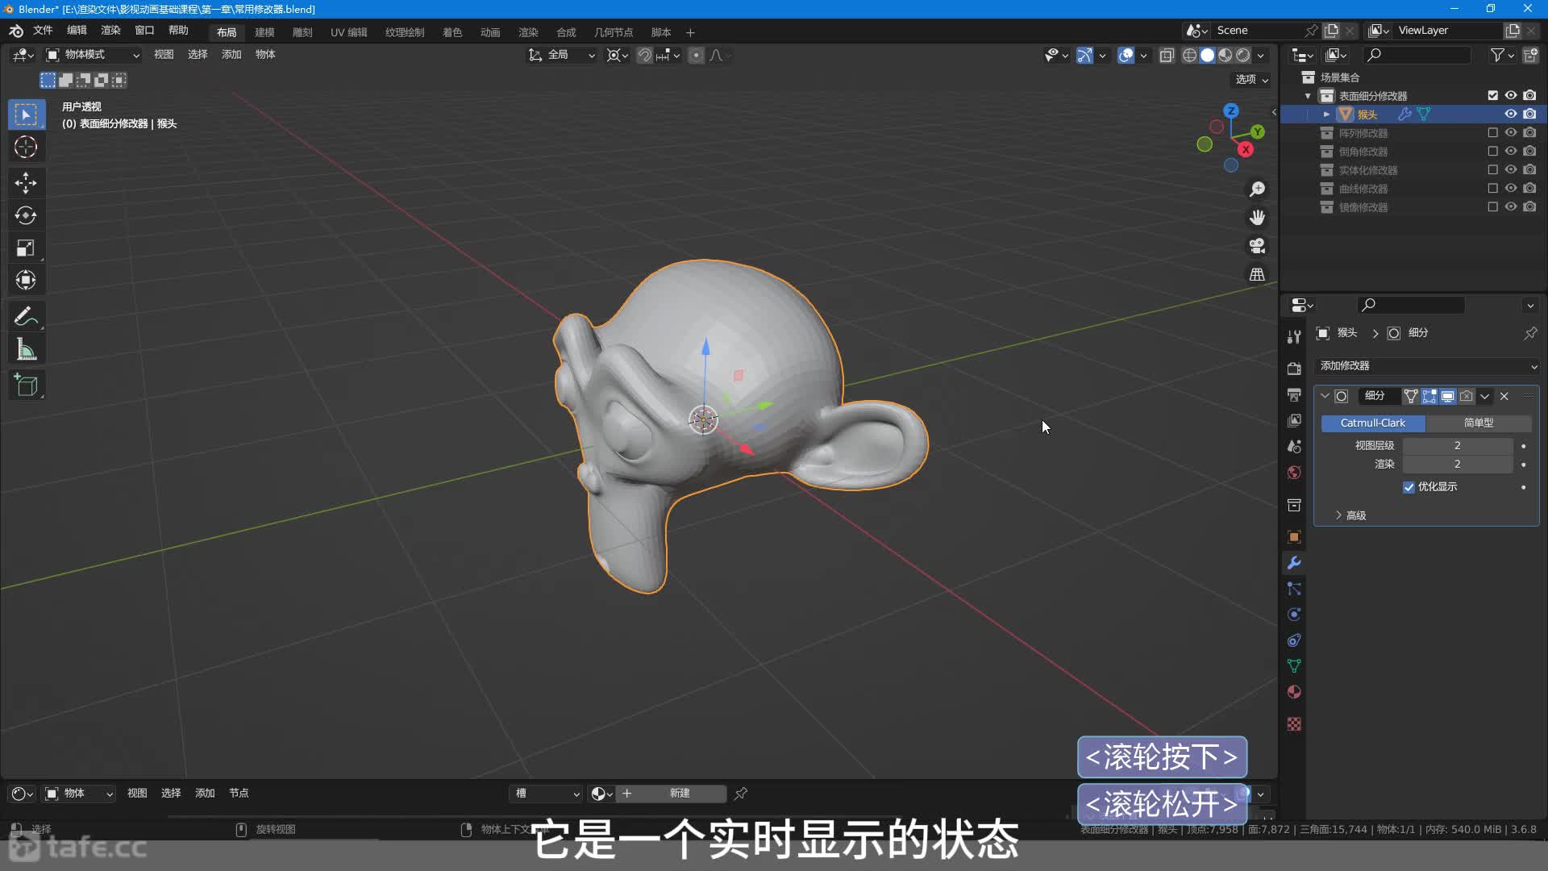Collapse the 表面细分修改器 collection
This screenshot has height=871, width=1548.
click(1308, 96)
